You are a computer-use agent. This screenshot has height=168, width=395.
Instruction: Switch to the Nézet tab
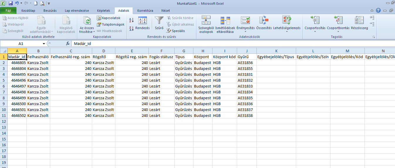tap(166, 11)
